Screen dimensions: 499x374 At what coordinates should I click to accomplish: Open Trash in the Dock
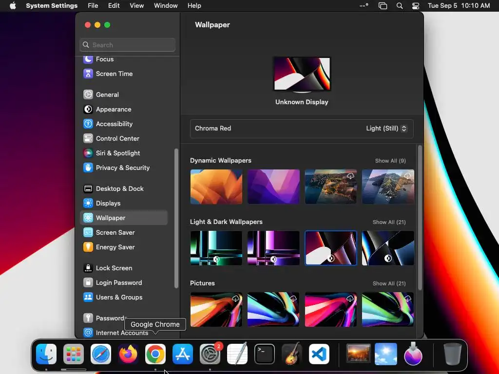(452, 354)
